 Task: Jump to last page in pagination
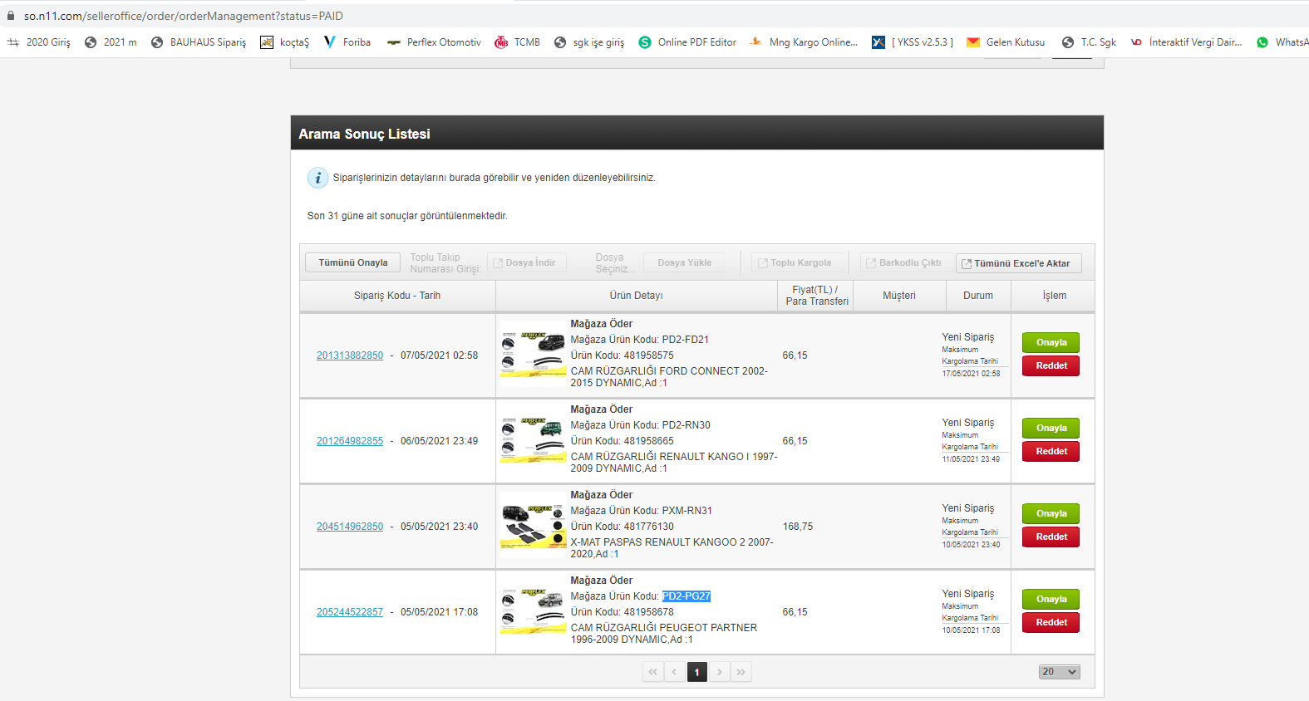click(741, 672)
